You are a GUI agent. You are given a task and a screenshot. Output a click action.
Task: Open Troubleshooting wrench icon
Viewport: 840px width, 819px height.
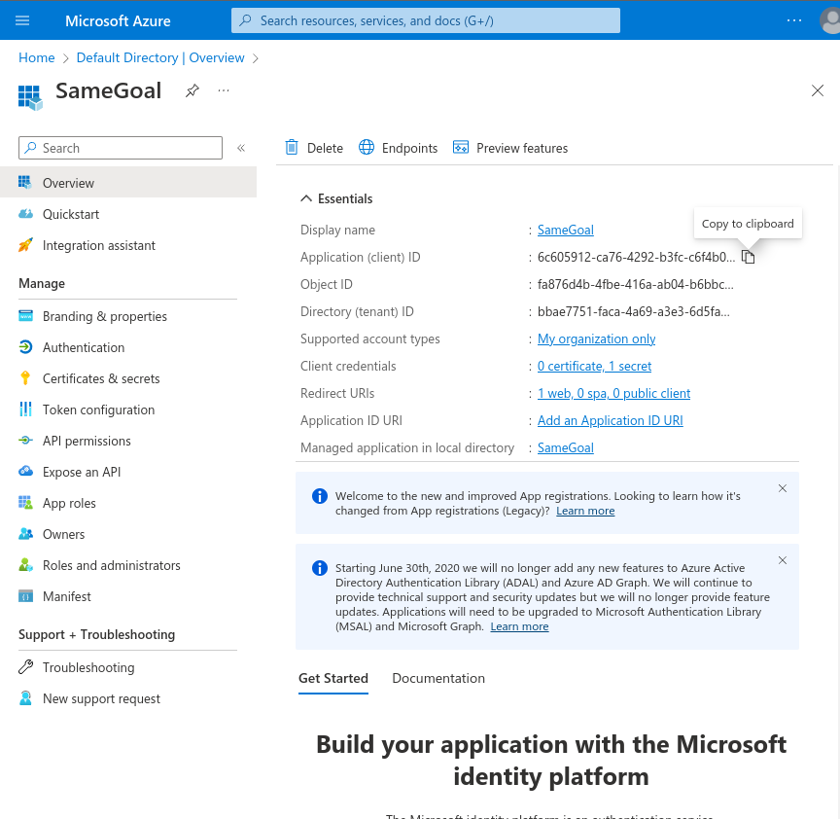[x=25, y=667]
